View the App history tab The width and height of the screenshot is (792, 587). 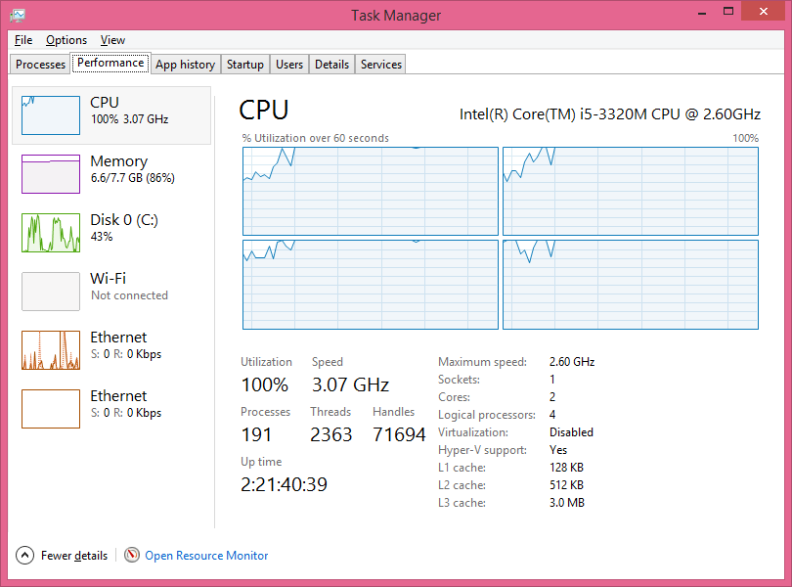click(x=185, y=64)
